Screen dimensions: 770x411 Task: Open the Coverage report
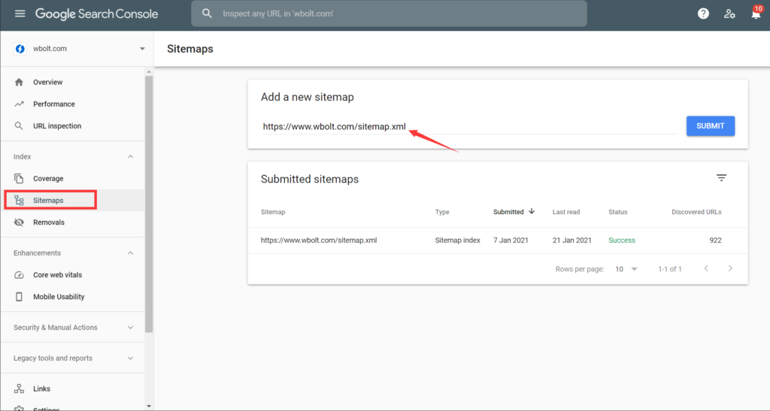48,179
